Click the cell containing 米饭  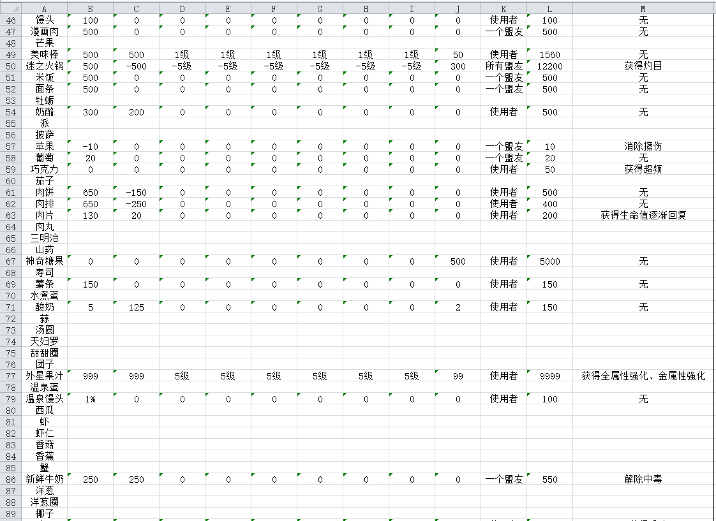coord(44,78)
